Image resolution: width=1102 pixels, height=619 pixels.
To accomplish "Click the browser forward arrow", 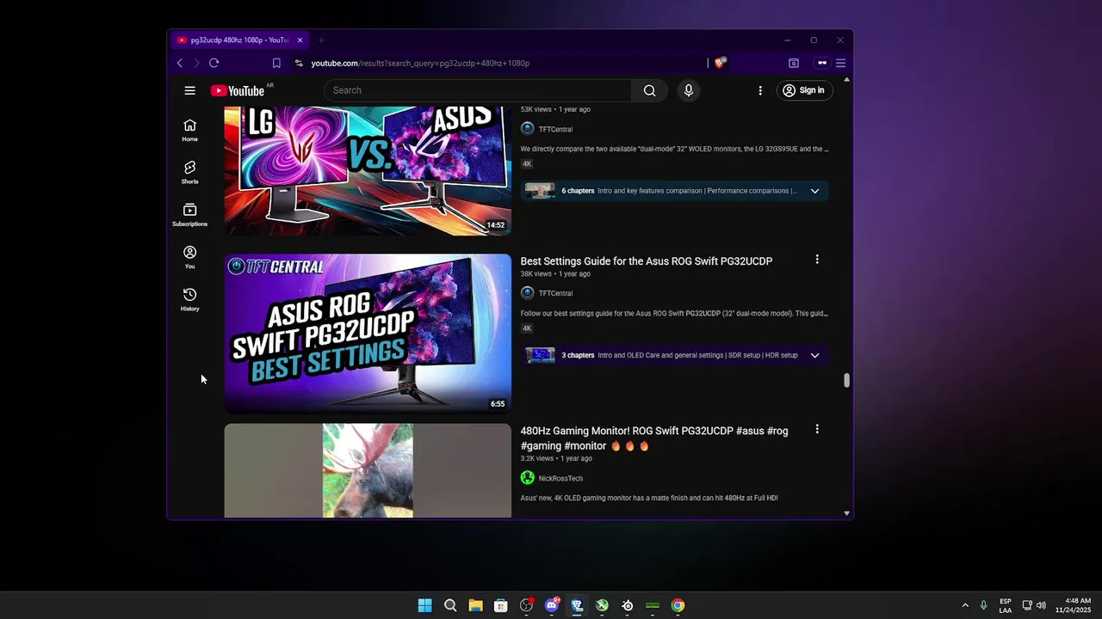I will pos(196,63).
